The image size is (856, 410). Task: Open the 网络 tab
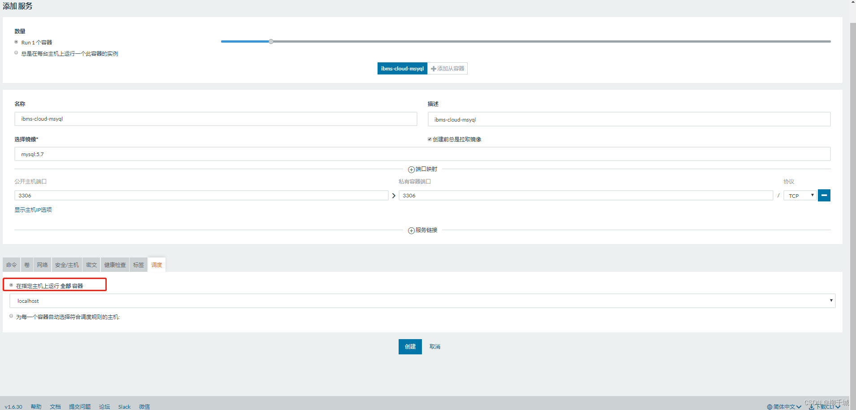click(43, 265)
